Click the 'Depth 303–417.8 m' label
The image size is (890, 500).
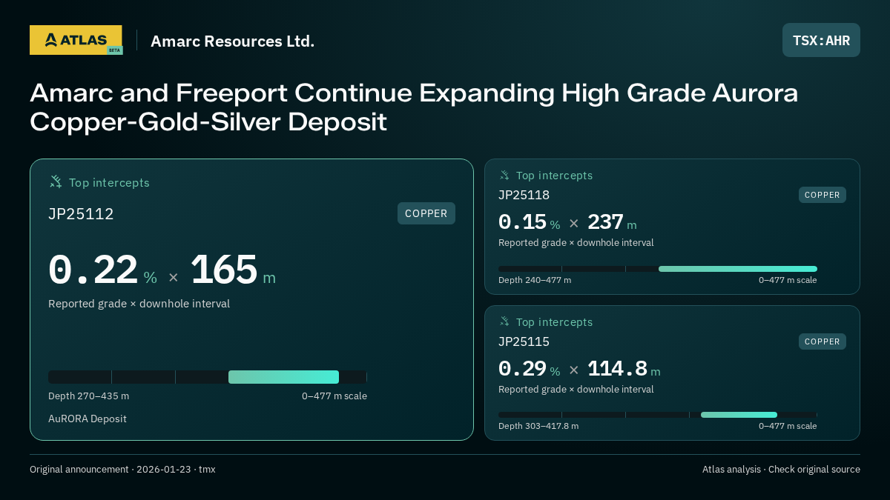pos(538,426)
